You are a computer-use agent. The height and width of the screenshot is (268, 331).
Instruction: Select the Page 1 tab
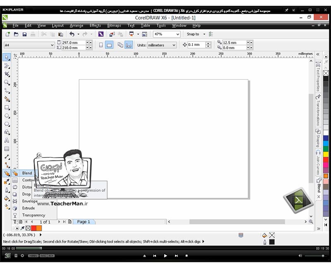pyautogui.click(x=84, y=222)
